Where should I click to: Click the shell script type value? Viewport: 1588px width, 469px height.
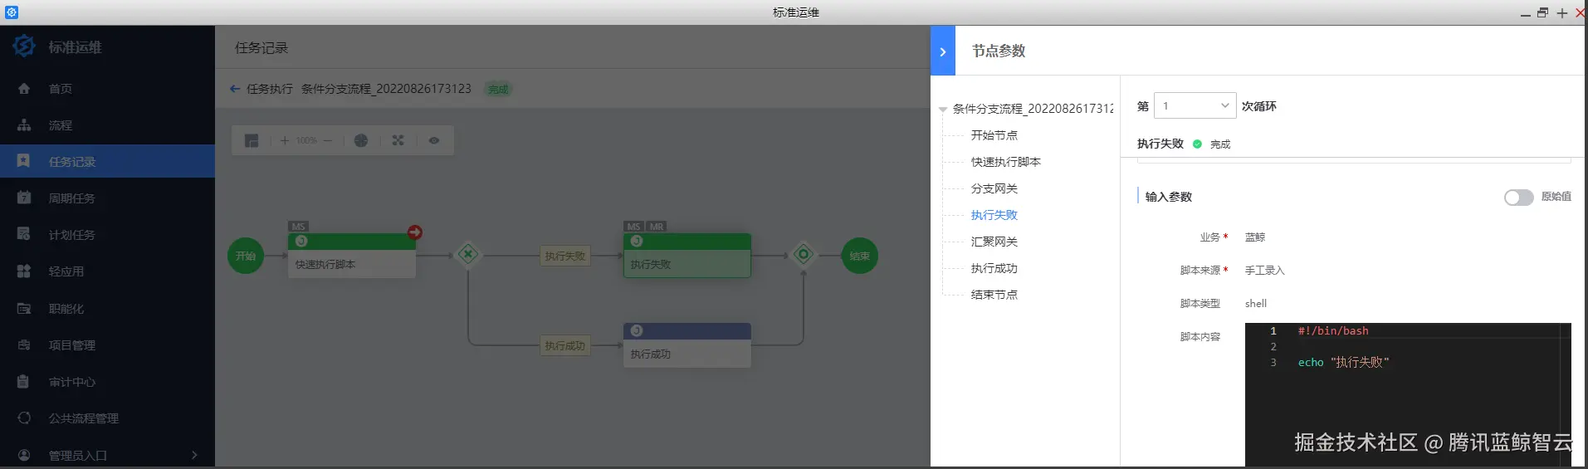click(1255, 304)
